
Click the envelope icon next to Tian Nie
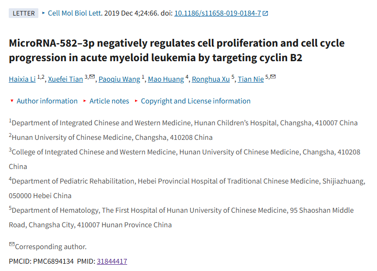273,77
